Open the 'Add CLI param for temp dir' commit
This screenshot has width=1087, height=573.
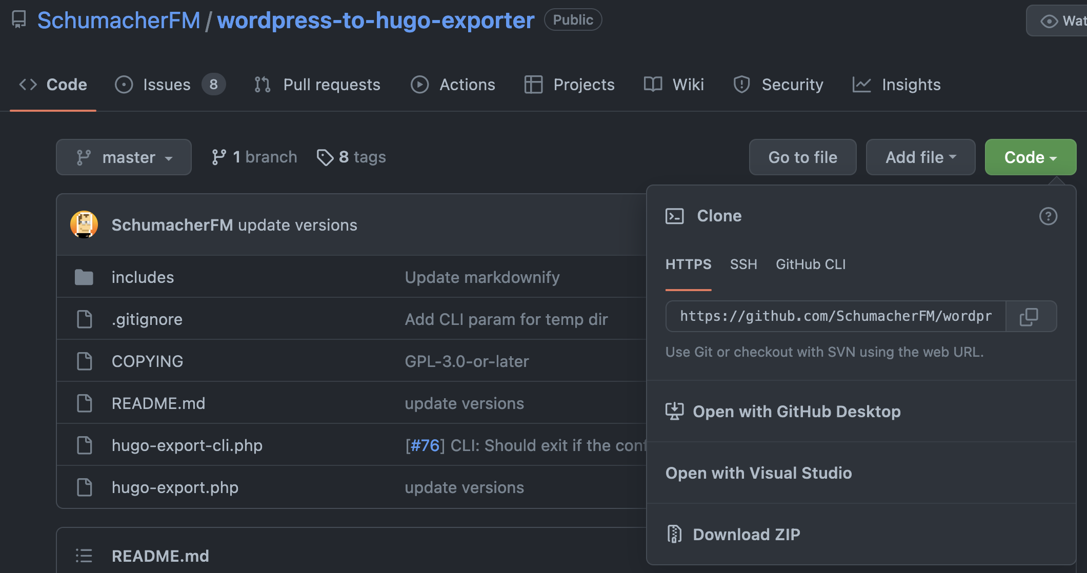click(506, 319)
